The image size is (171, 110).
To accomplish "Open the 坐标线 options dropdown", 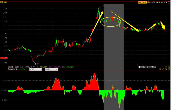I will [158, 2].
